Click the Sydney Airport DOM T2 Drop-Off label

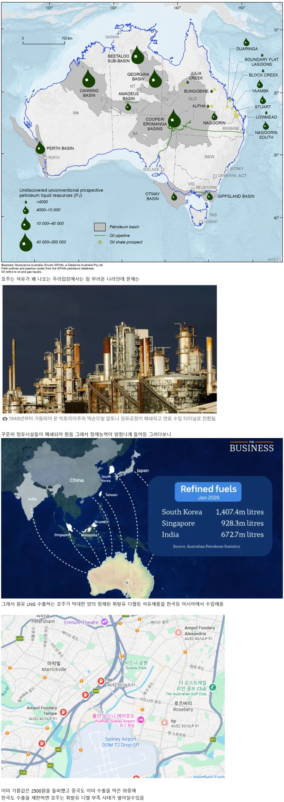click(x=121, y=742)
